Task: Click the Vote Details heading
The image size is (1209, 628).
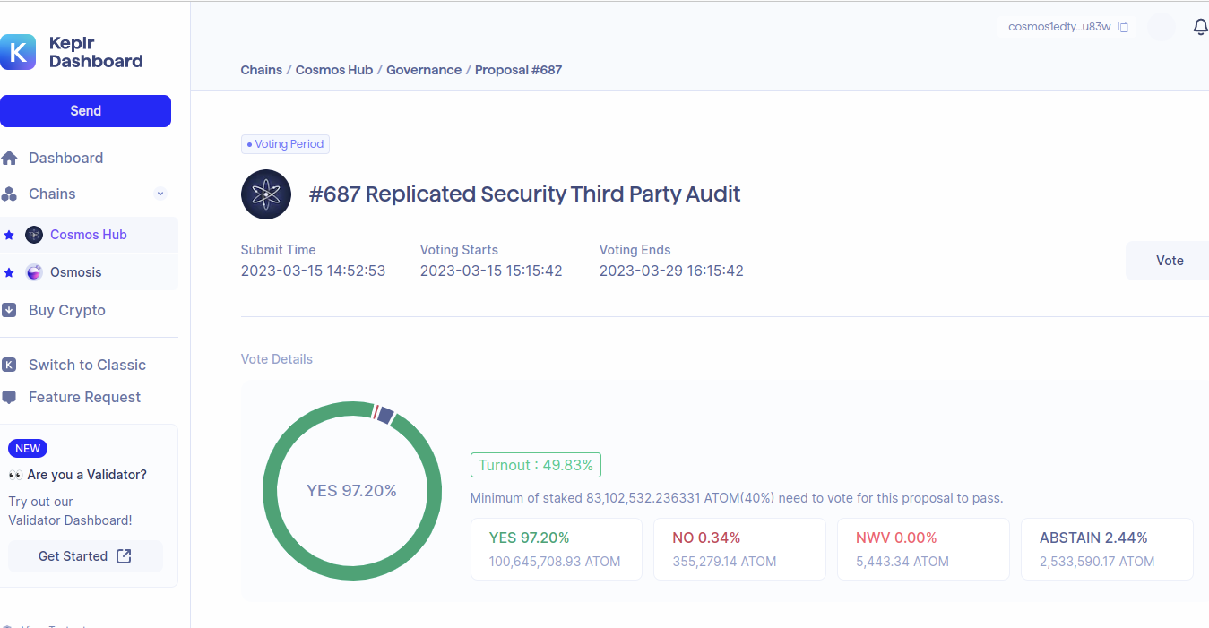Action: click(x=277, y=359)
